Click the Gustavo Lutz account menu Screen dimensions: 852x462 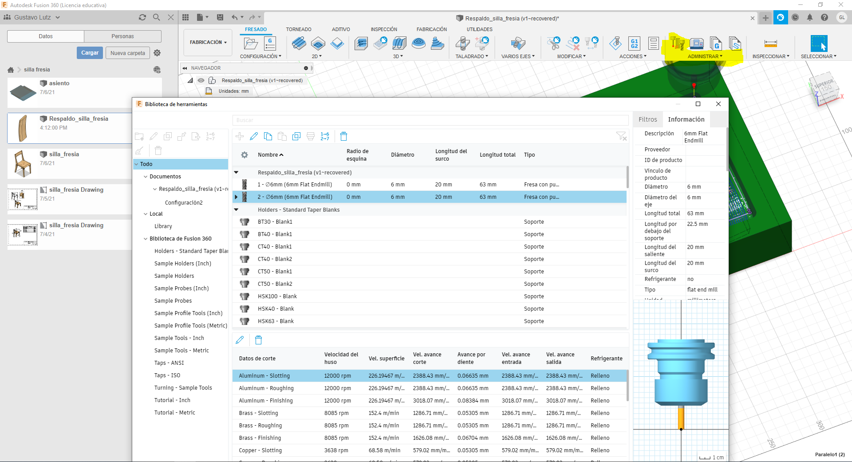(32, 17)
